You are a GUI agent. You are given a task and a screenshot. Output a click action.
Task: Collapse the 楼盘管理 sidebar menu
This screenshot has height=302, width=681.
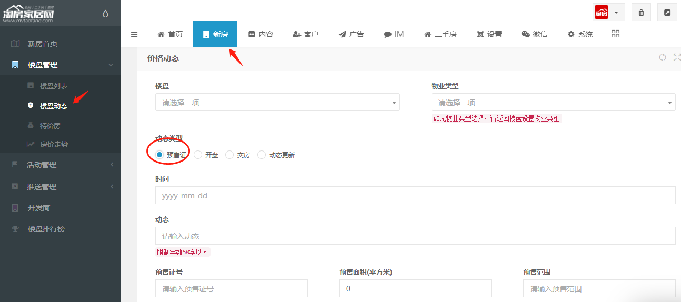click(61, 65)
